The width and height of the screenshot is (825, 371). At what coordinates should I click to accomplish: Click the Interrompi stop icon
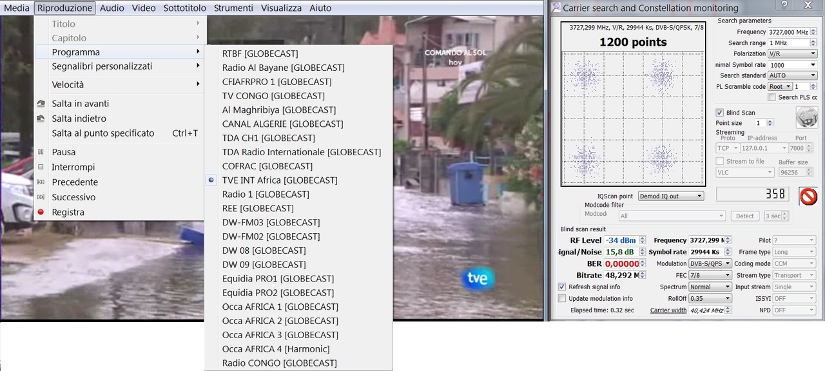click(x=41, y=167)
